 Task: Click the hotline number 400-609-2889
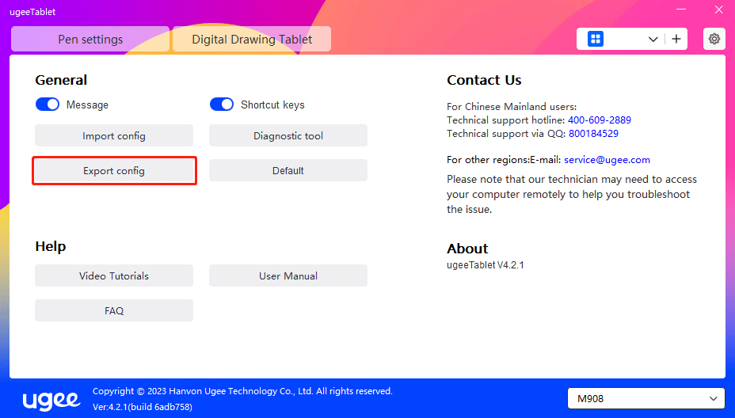point(599,120)
